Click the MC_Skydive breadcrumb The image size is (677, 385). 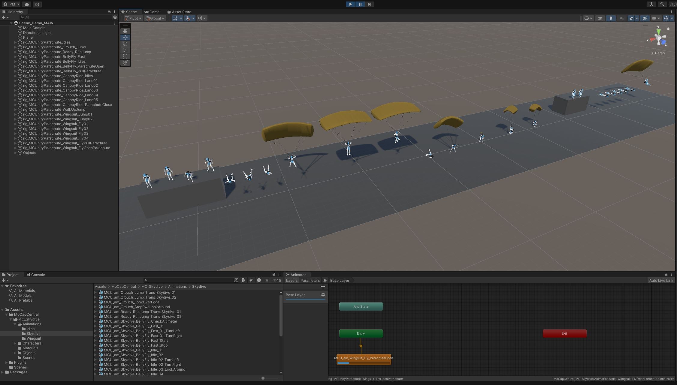(x=152, y=287)
